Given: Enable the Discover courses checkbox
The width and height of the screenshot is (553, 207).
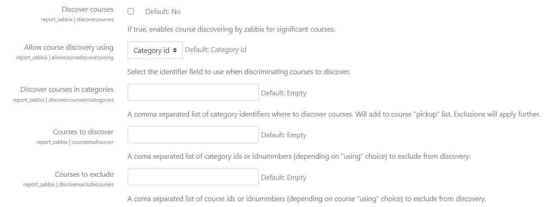Looking at the screenshot, I should (131, 11).
